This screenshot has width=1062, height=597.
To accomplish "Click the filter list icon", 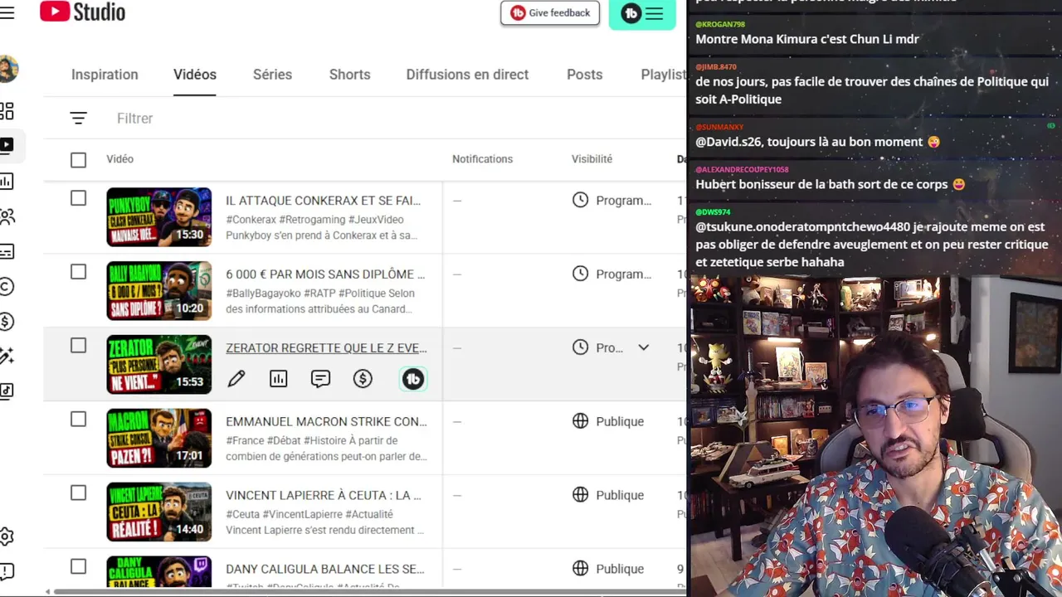I will coord(78,119).
